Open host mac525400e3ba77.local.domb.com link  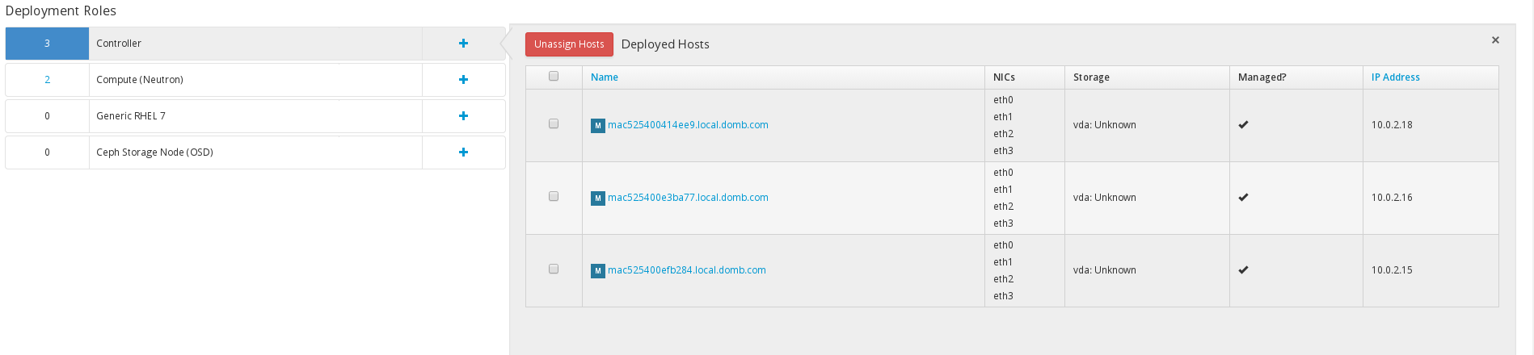tap(688, 198)
